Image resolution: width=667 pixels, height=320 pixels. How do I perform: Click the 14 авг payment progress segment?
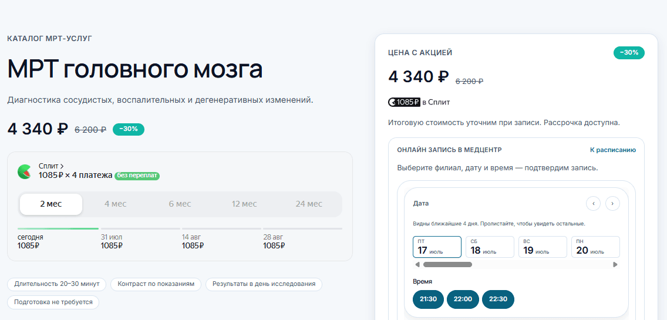[222, 229]
